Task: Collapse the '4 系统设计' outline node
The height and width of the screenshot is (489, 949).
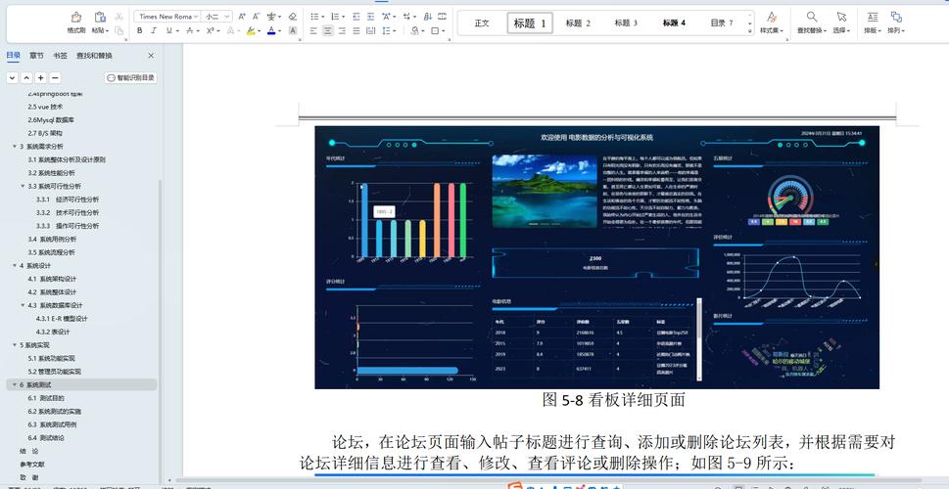Action: coord(15,265)
